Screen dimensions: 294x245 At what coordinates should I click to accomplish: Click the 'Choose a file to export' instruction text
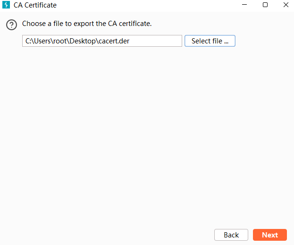87,24
